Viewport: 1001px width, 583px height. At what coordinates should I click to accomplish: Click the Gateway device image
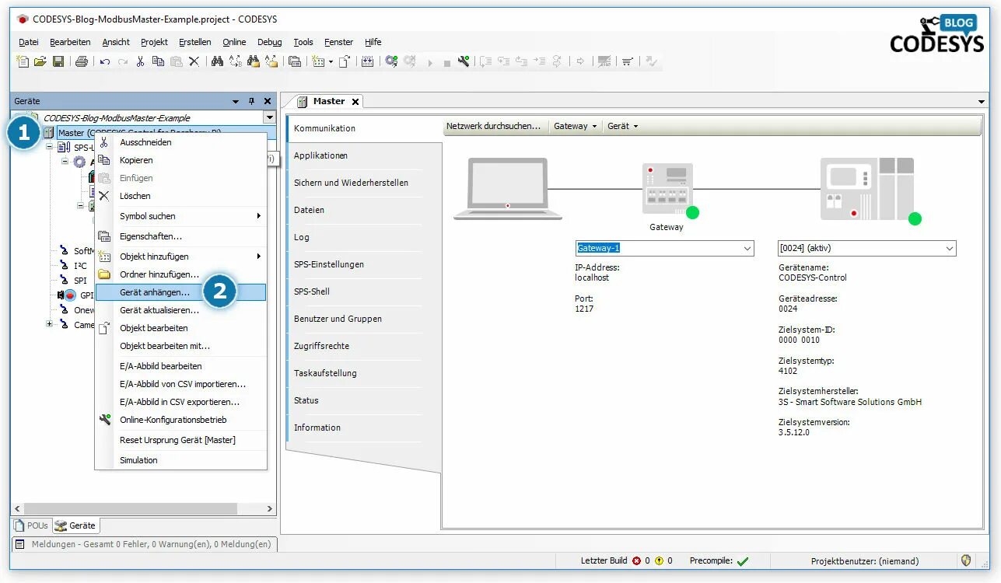point(668,189)
